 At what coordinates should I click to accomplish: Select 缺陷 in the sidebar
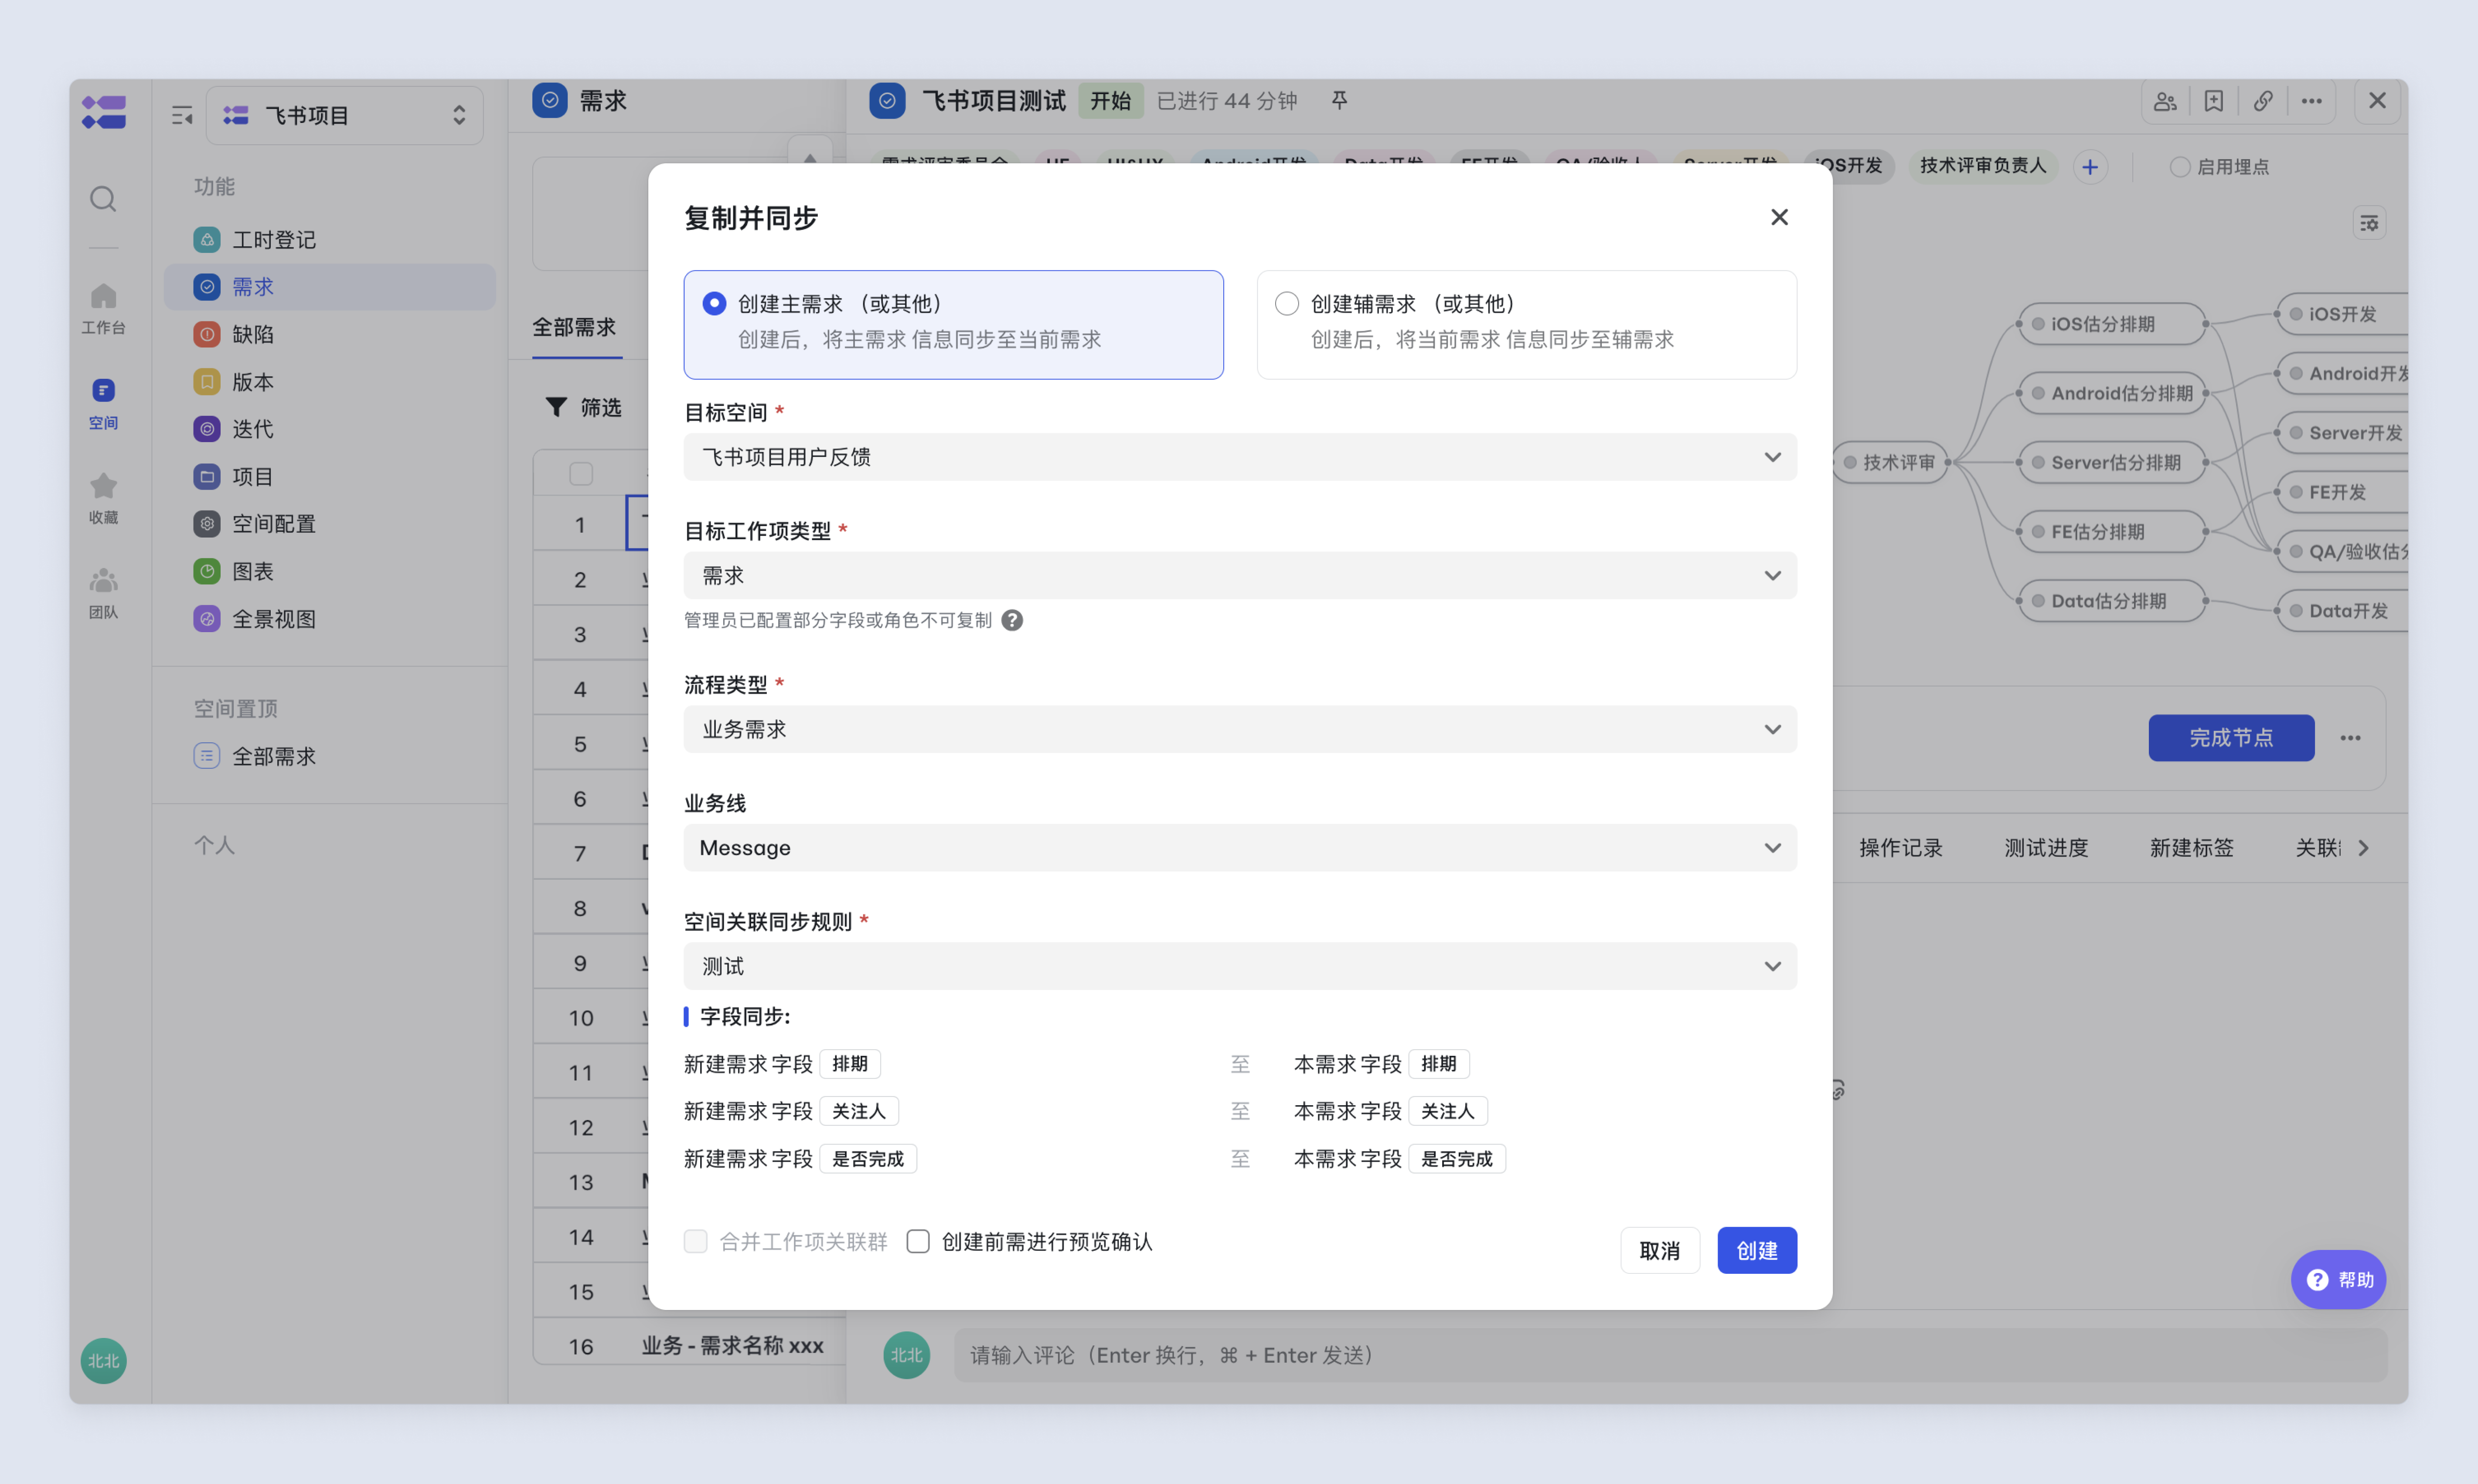(x=329, y=334)
